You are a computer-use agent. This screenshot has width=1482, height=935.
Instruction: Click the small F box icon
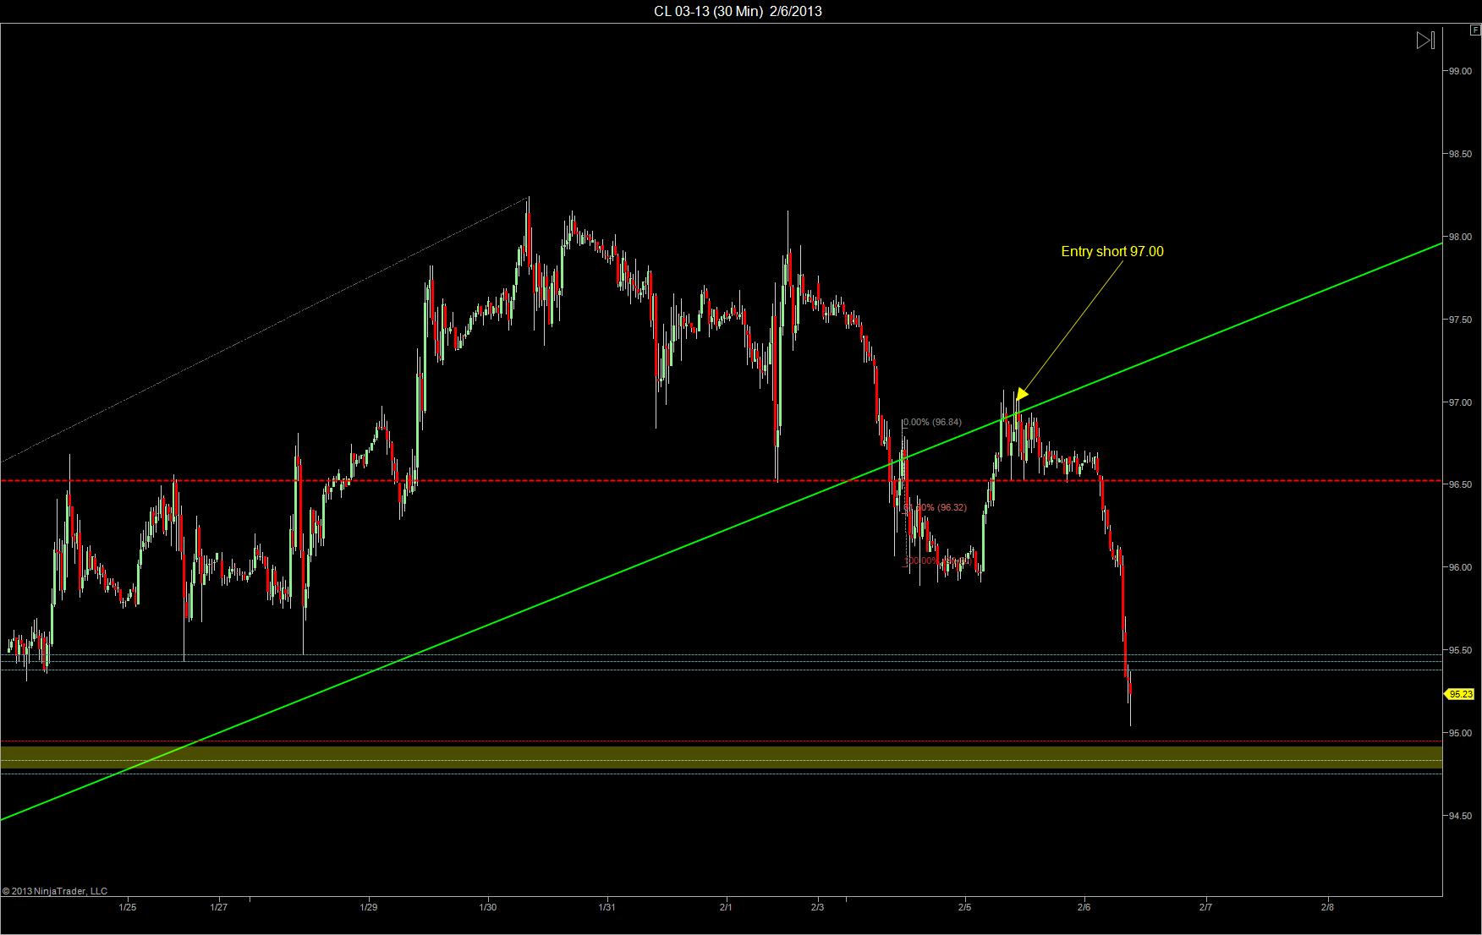click(1475, 30)
